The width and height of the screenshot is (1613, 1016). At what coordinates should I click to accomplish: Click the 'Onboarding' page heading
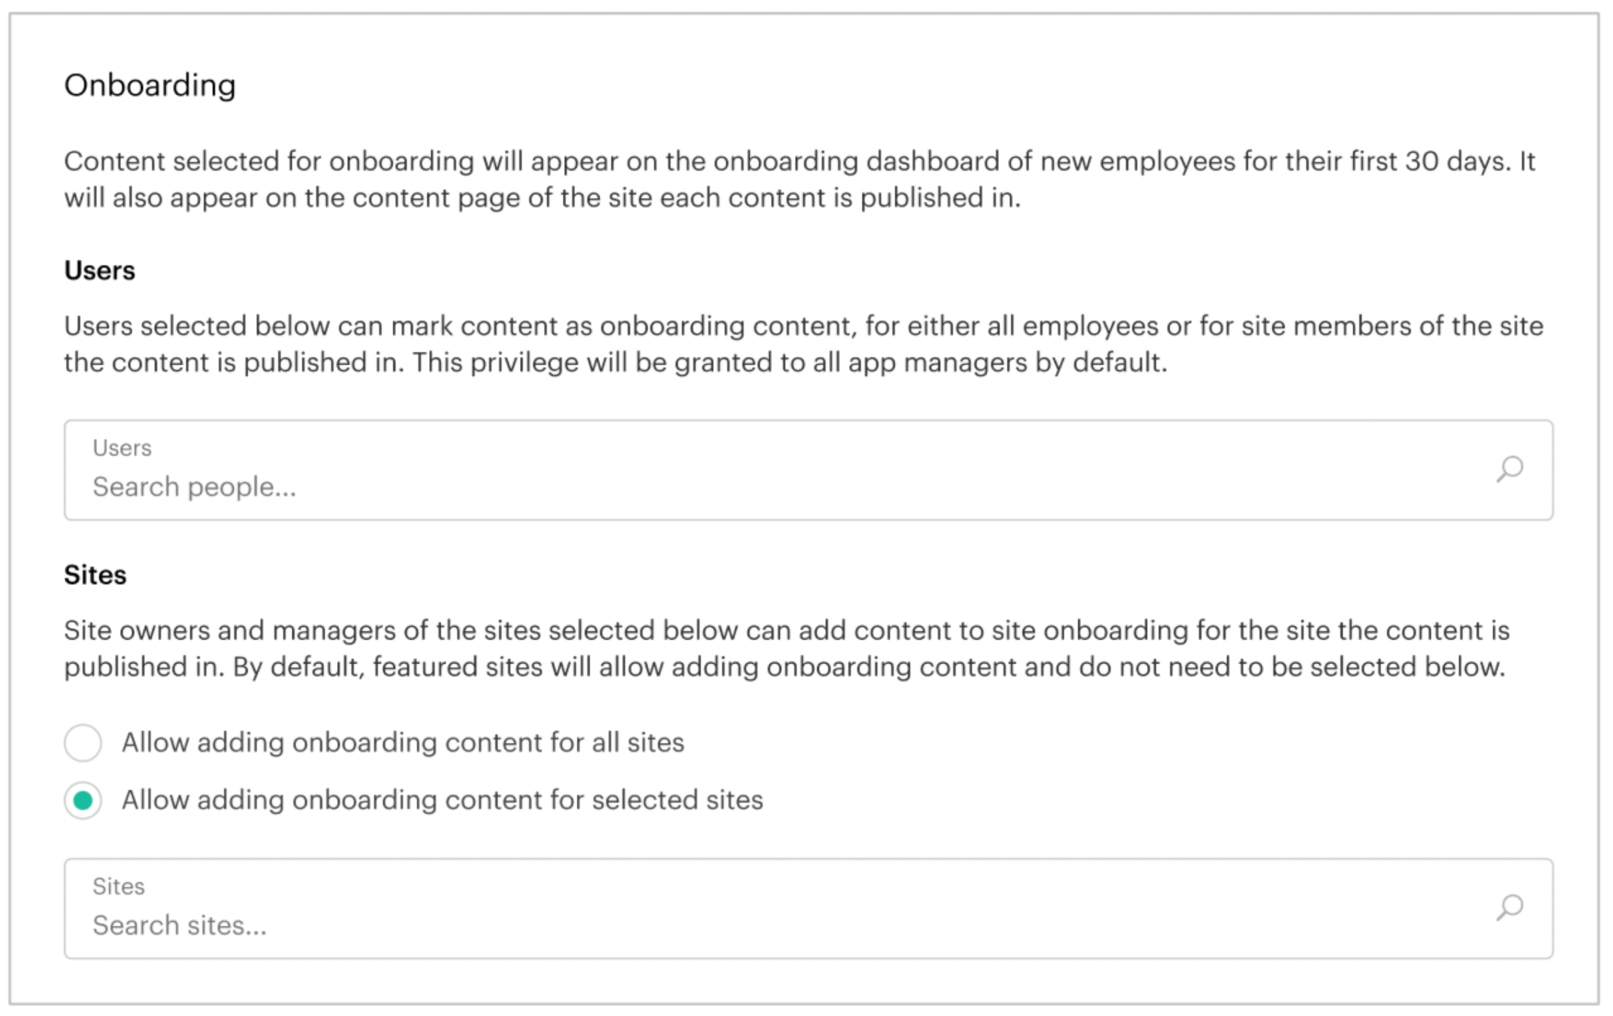click(150, 85)
